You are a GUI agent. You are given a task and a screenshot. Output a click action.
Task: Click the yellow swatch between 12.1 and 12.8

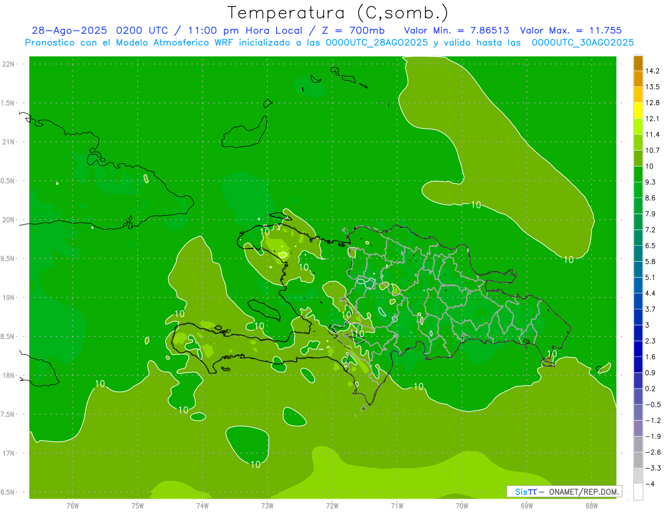638,111
